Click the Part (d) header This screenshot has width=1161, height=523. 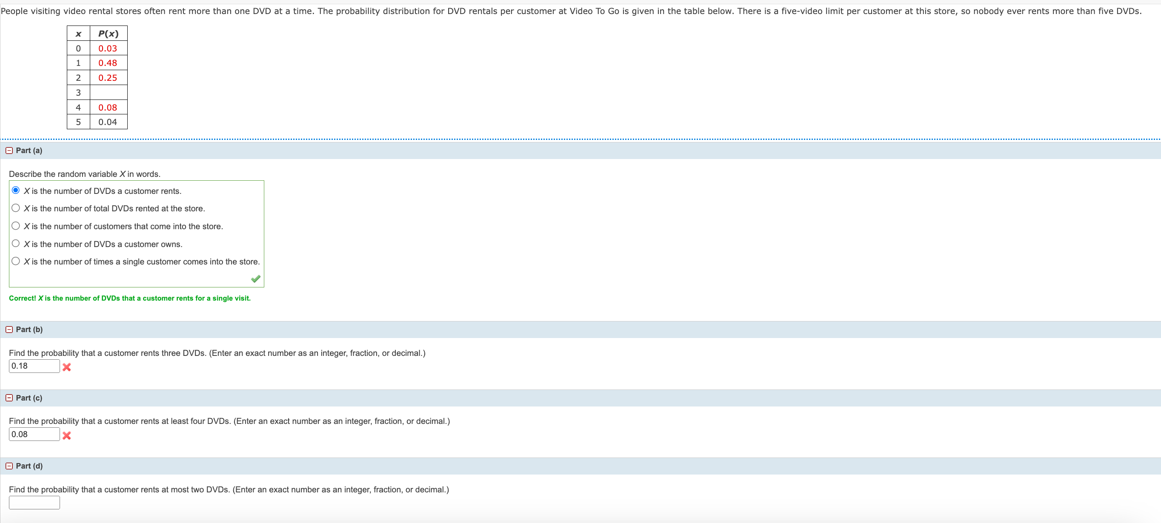[x=30, y=466]
